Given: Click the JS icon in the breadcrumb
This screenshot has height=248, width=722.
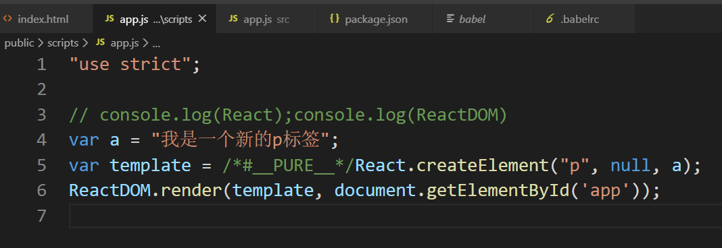Looking at the screenshot, I should point(100,43).
